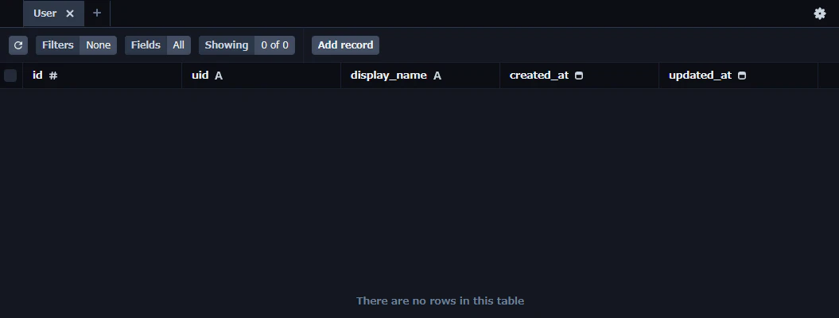Click the id column header
The width and height of the screenshot is (839, 318).
(x=103, y=76)
